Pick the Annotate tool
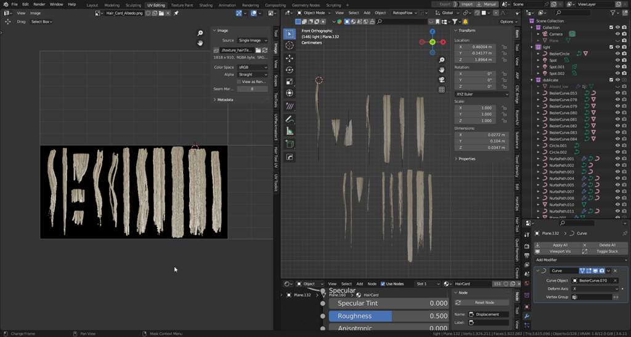The width and height of the screenshot is (631, 337). point(290,119)
